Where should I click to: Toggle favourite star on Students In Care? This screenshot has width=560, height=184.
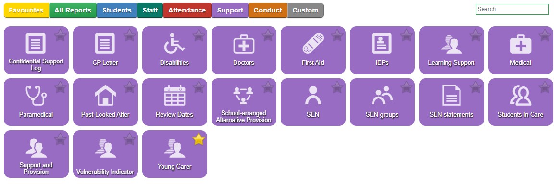pyautogui.click(x=545, y=87)
